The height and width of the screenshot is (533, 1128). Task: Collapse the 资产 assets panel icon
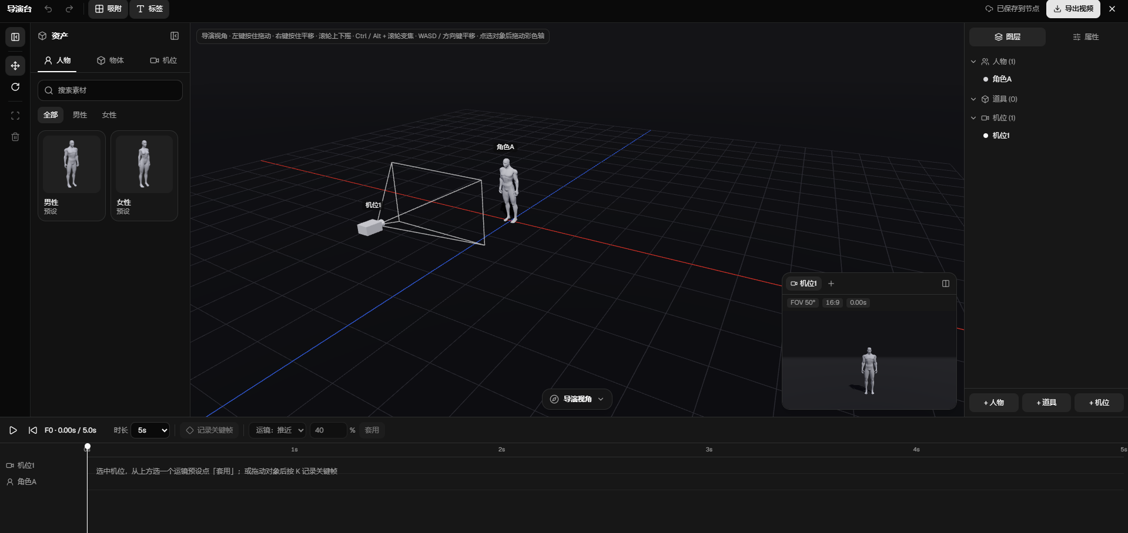point(175,36)
